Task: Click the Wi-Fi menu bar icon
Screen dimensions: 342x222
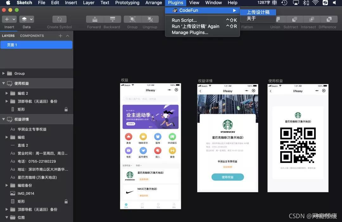Action: point(315,3)
